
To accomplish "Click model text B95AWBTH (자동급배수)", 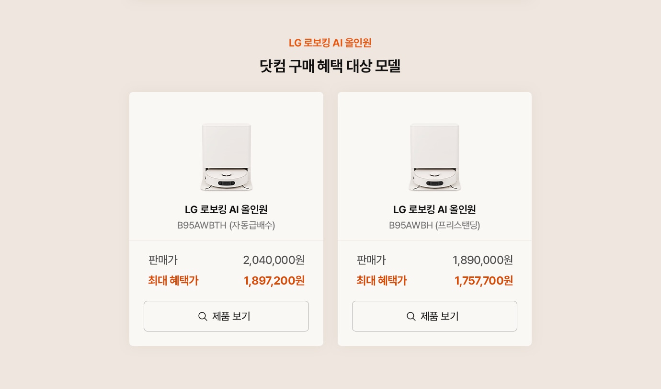I will (226, 225).
